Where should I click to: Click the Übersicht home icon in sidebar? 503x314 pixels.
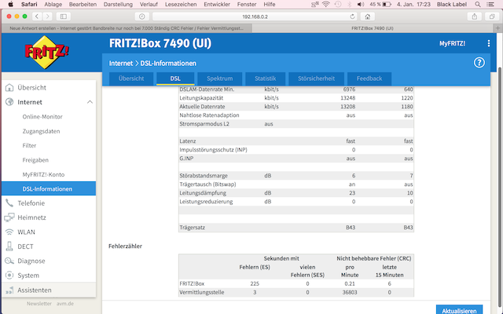[x=9, y=87]
